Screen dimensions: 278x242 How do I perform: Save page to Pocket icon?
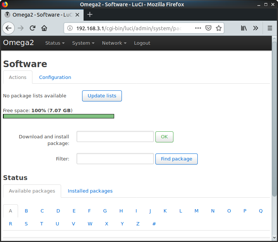[x=208, y=28]
